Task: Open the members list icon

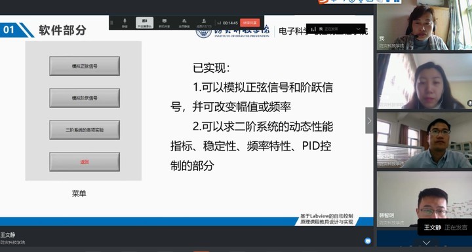Action: pos(204,23)
